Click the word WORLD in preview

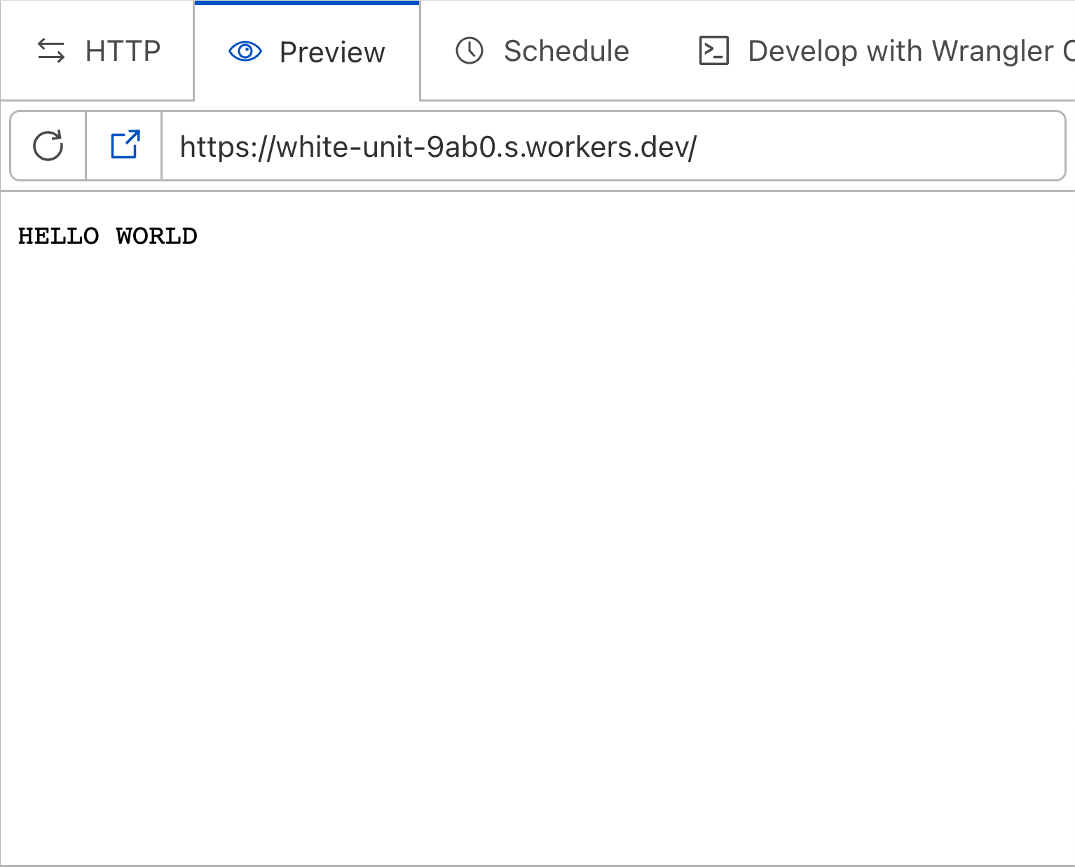(156, 236)
